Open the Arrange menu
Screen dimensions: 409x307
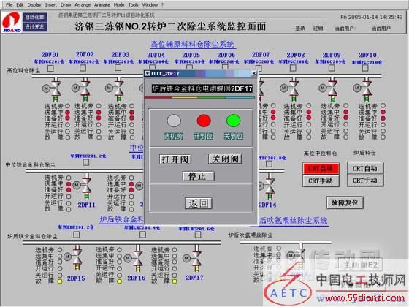83,4
